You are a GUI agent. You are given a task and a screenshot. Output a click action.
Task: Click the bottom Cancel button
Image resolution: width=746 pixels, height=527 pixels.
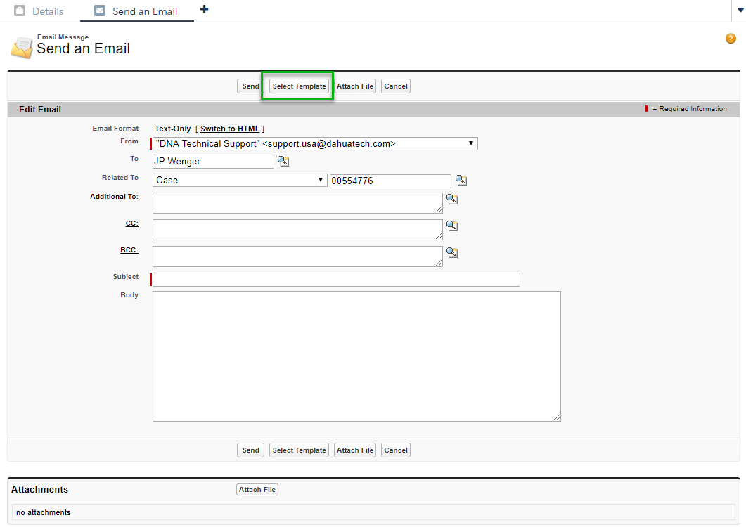396,450
